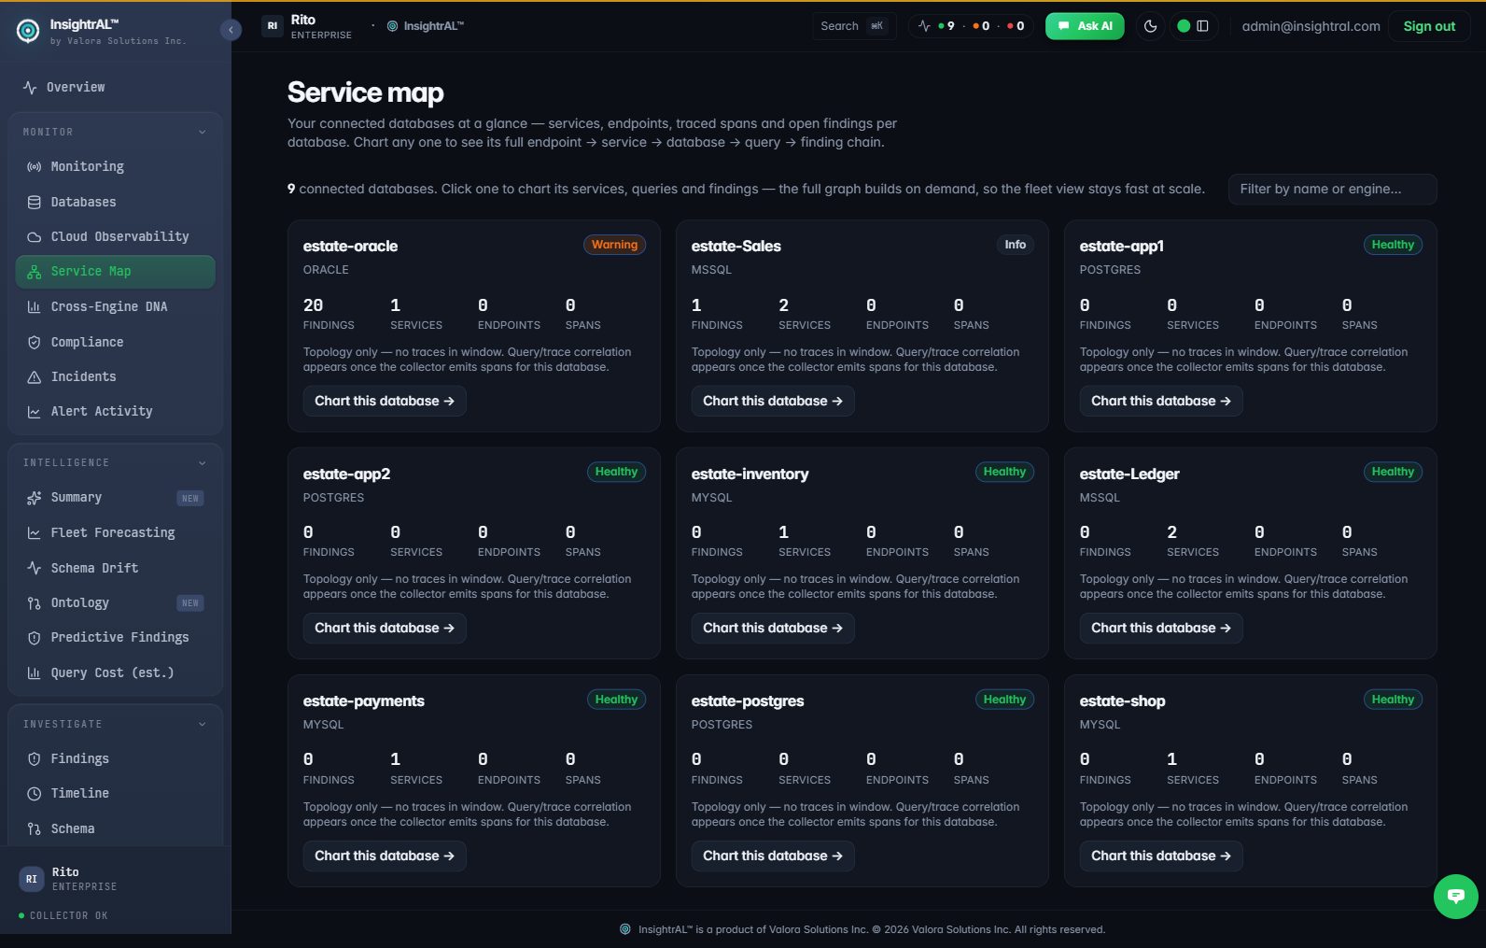Open the Timeline page
This screenshot has width=1486, height=948.
point(116,793)
